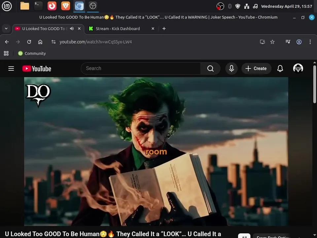This screenshot has width=317, height=238.
Task: Close the YouTube tab
Action: [79, 28]
